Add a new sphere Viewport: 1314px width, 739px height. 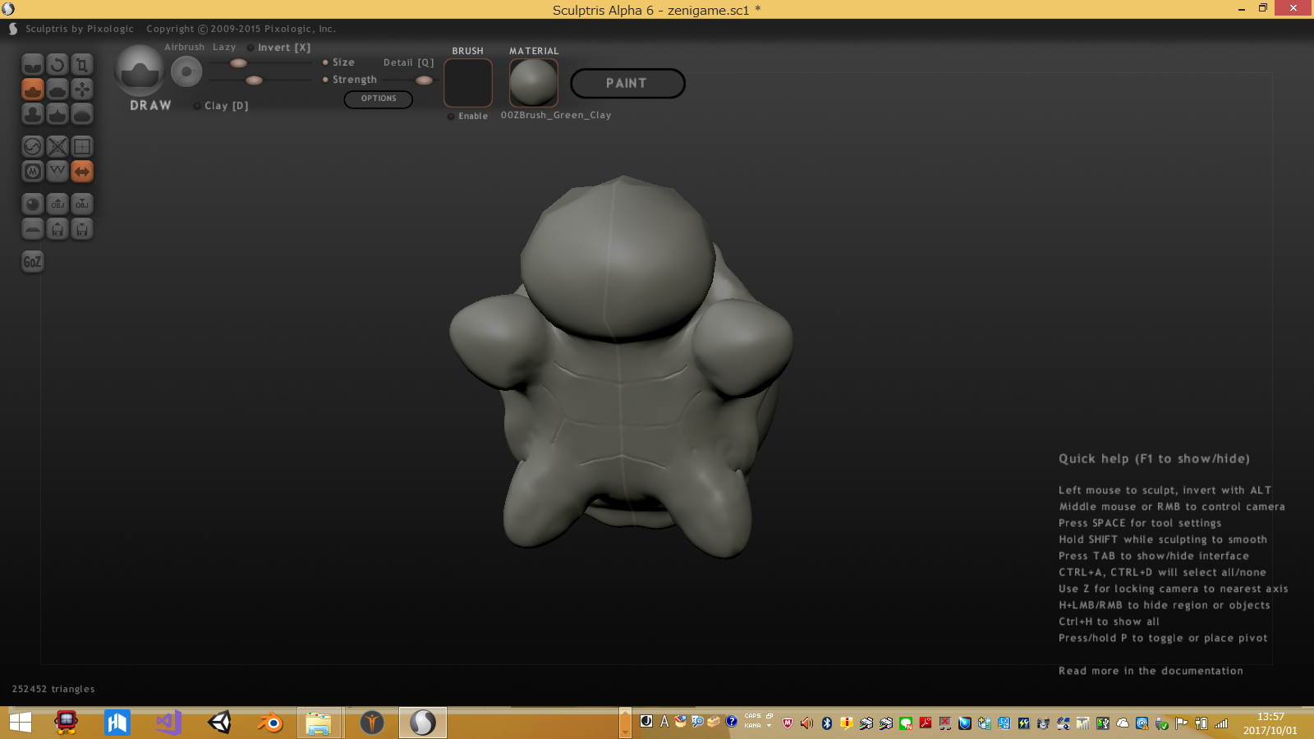(x=33, y=204)
